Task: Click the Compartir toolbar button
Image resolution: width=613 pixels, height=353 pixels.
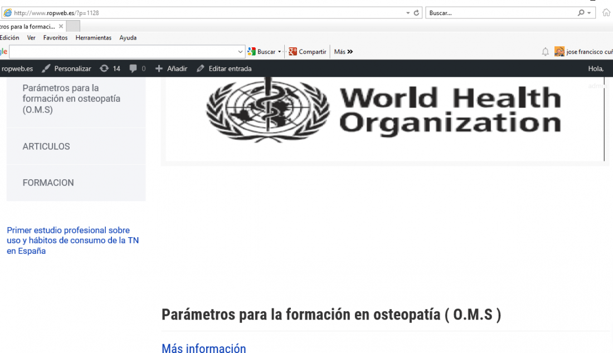Action: (307, 52)
